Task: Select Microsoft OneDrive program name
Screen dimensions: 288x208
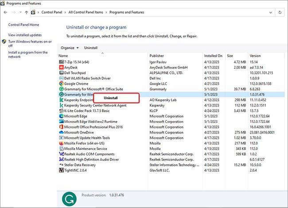Action: (79, 133)
